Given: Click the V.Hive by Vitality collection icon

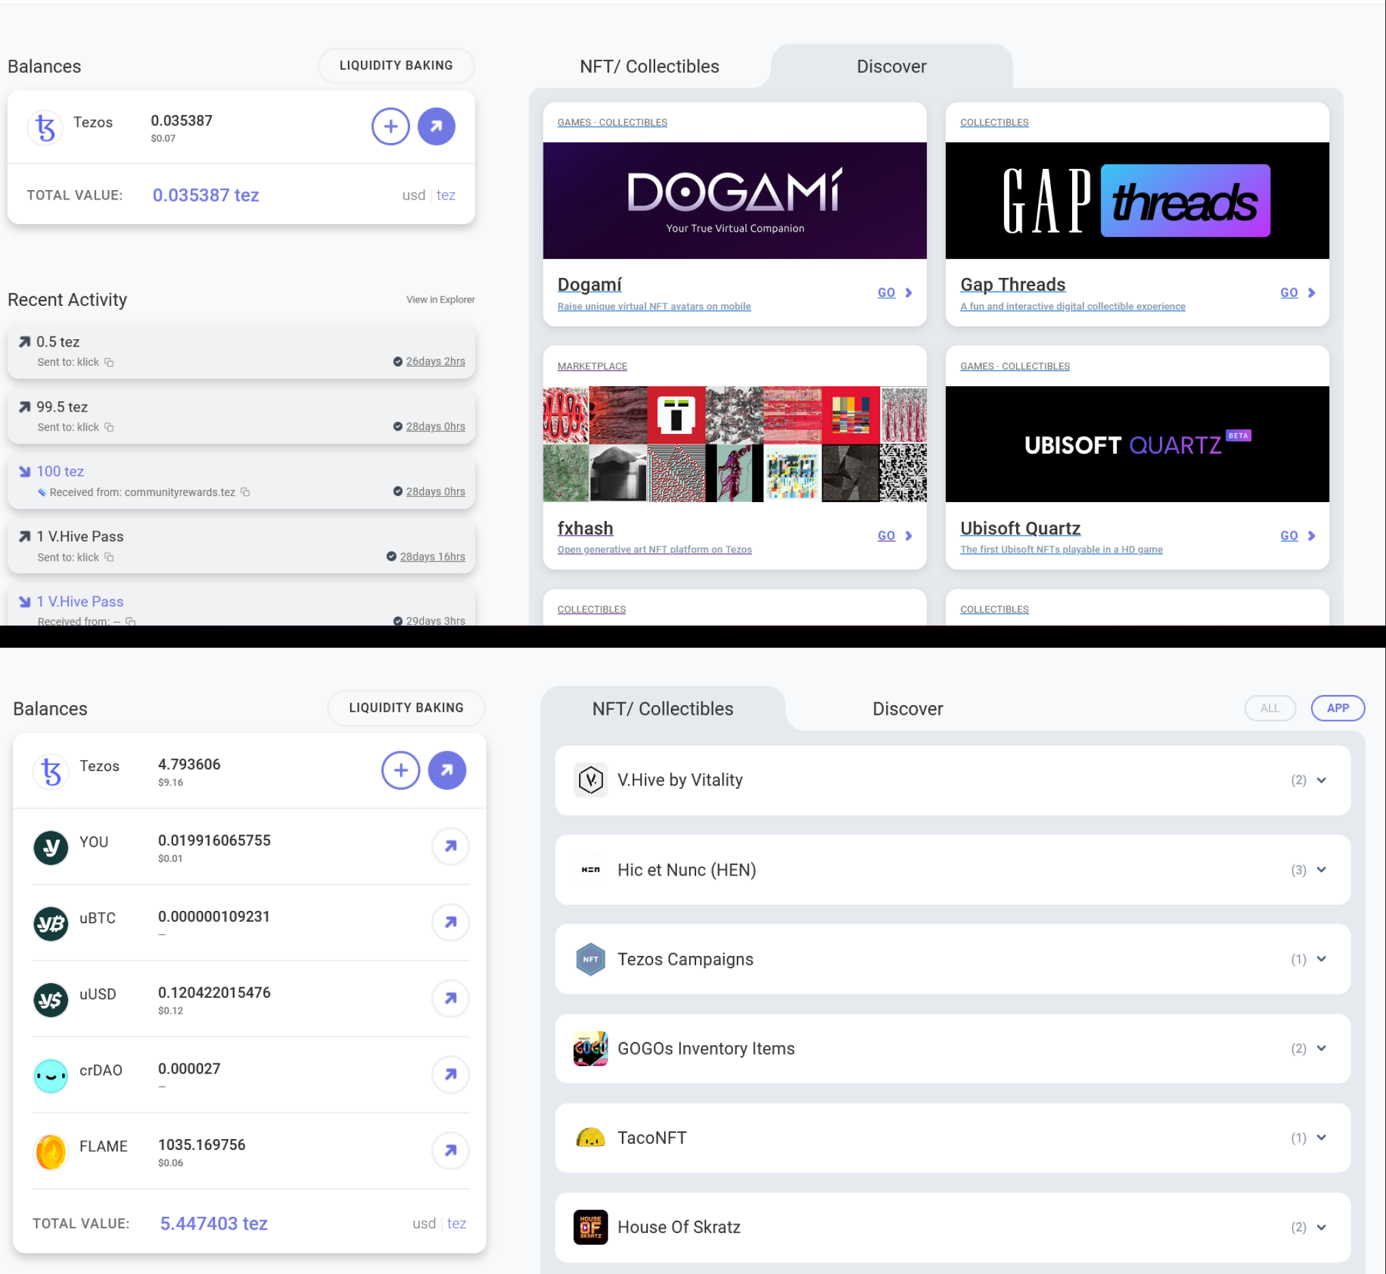Looking at the screenshot, I should 590,779.
